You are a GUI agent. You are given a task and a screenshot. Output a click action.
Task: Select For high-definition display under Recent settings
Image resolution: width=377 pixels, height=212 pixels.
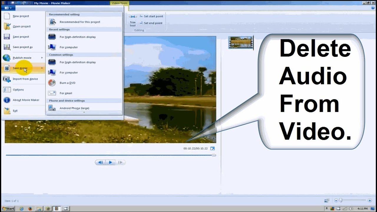[84, 37]
